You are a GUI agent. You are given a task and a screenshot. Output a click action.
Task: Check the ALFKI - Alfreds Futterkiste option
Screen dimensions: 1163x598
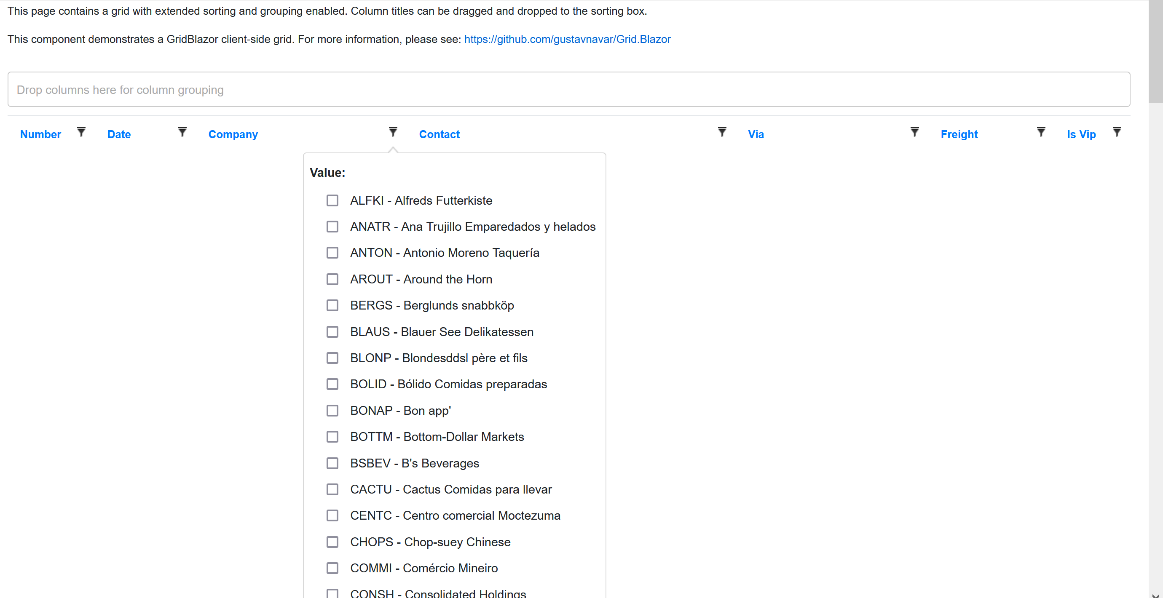tap(333, 200)
